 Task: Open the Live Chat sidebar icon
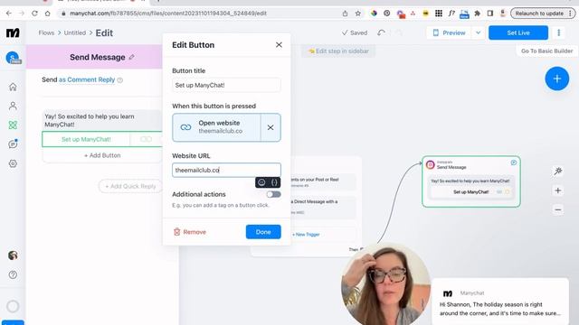click(13, 144)
